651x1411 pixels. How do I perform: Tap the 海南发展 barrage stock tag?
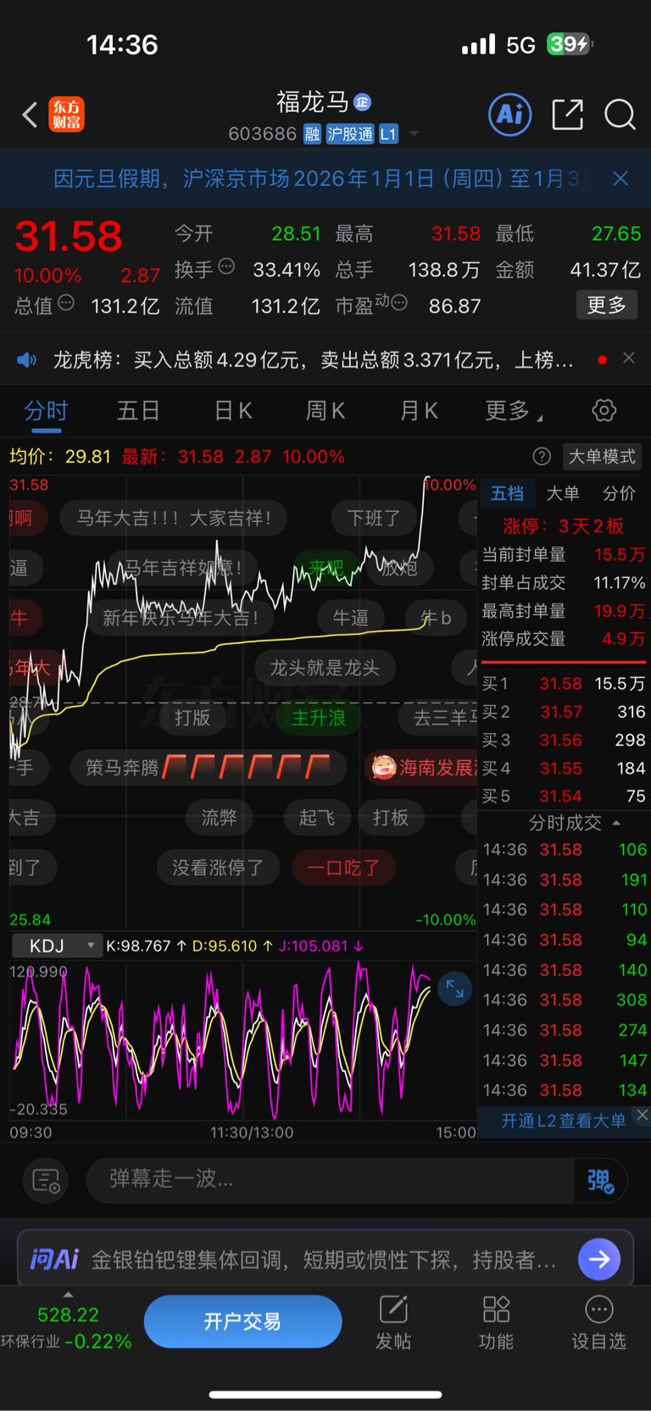tap(421, 768)
